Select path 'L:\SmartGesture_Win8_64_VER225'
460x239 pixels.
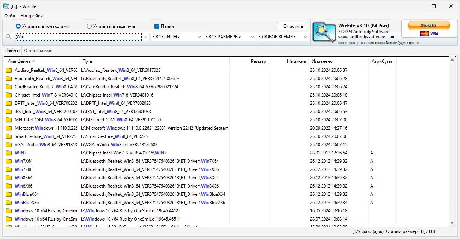pyautogui.click(x=114, y=136)
